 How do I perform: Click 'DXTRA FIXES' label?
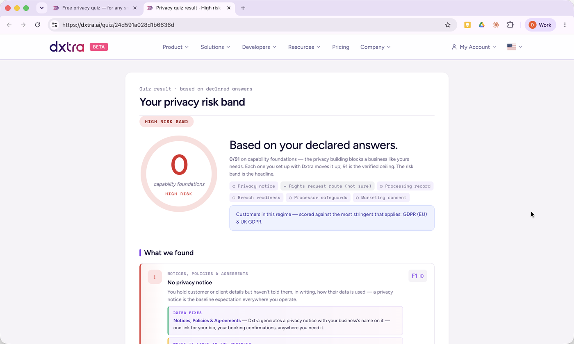187,313
